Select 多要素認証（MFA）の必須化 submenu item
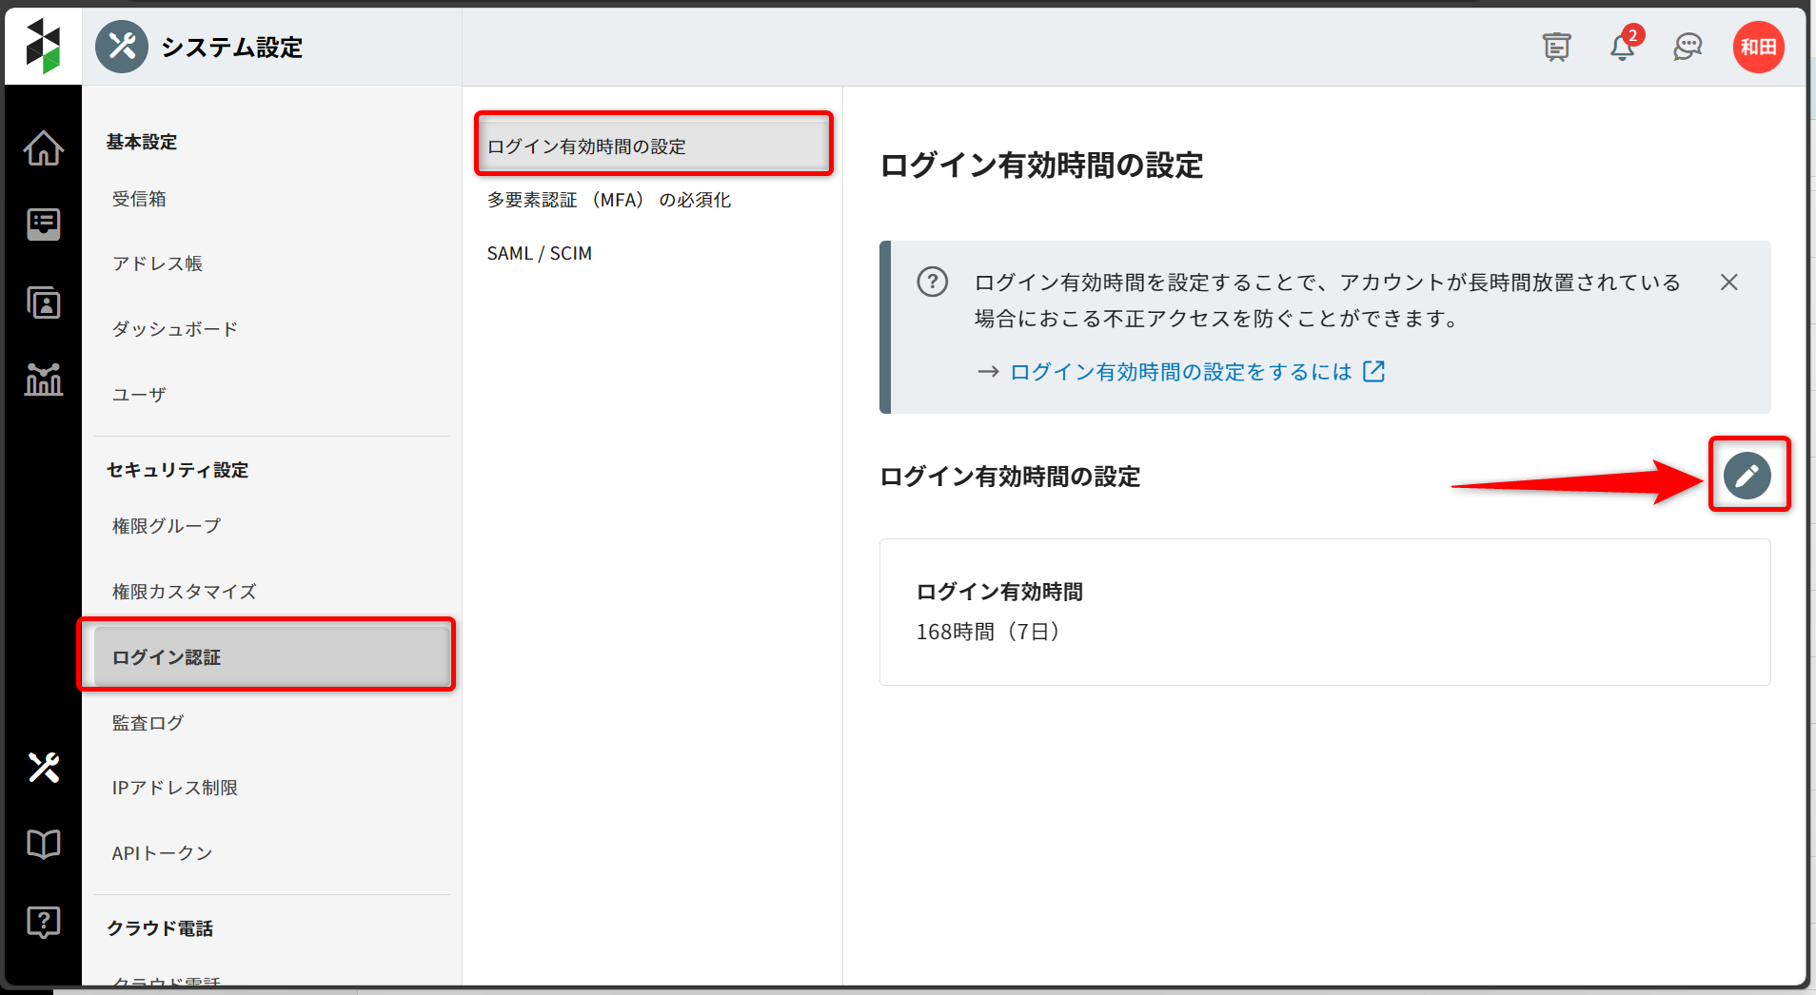Image resolution: width=1816 pixels, height=995 pixels. pyautogui.click(x=609, y=200)
